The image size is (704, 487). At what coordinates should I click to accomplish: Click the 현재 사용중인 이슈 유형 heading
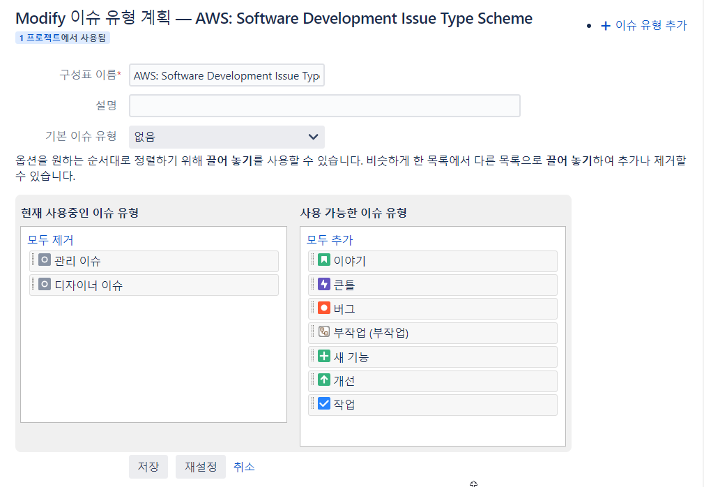click(x=80, y=213)
